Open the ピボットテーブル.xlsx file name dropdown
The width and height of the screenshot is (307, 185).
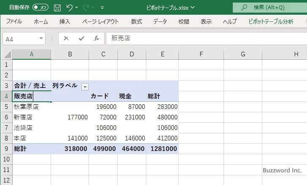pyautogui.click(x=193, y=8)
